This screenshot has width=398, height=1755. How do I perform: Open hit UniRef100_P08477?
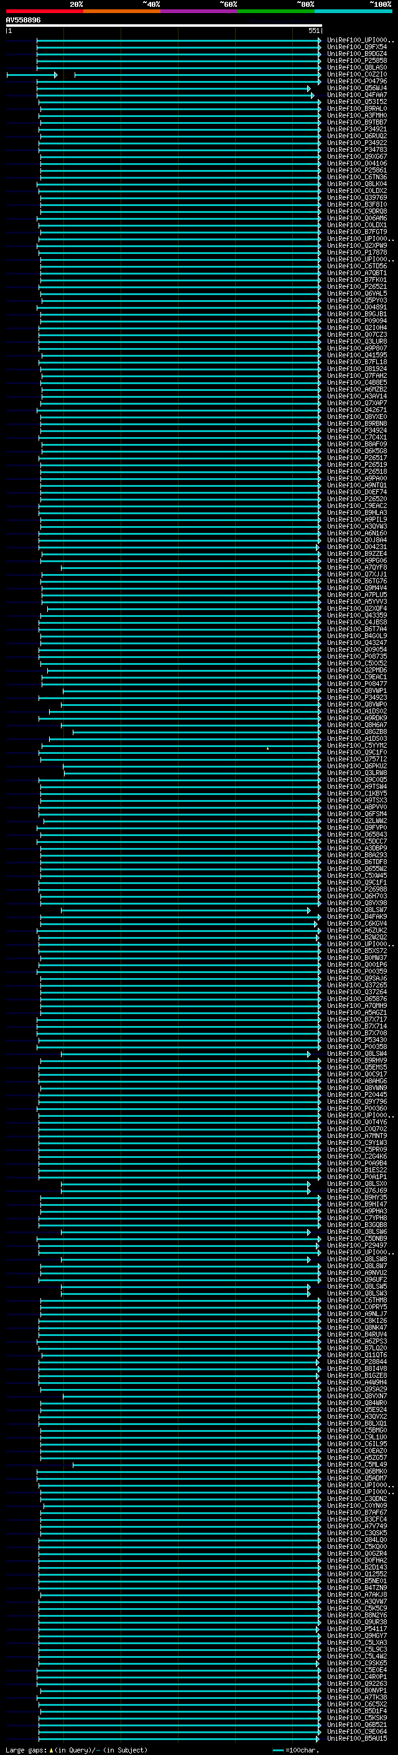pos(356,684)
